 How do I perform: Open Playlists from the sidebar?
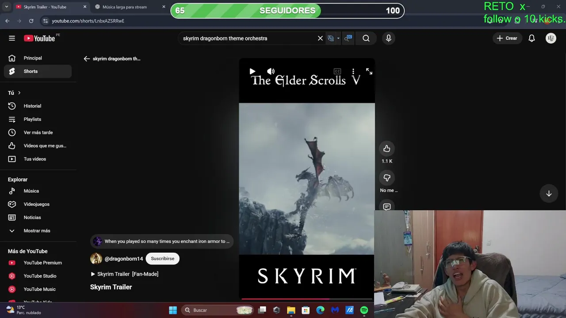[38, 119]
